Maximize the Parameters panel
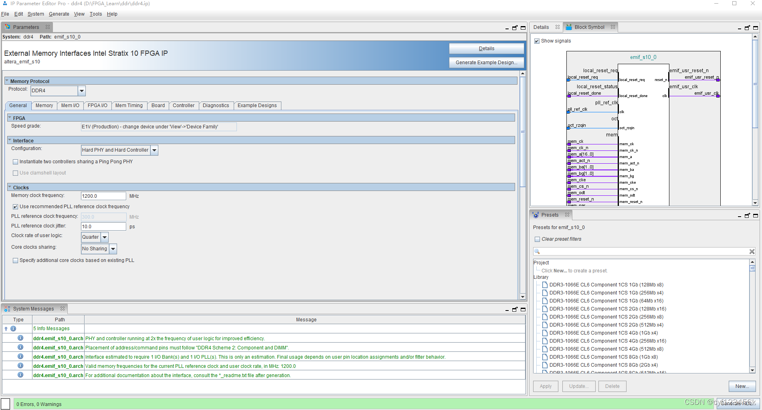Image resolution: width=762 pixels, height=410 pixels. coord(523,28)
